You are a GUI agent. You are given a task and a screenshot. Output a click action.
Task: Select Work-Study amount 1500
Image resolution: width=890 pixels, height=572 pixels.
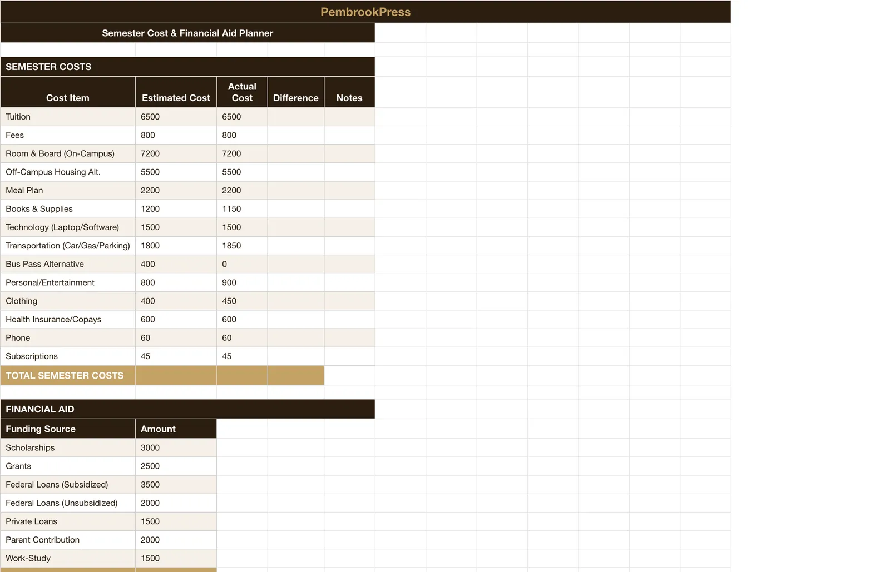pos(176,558)
